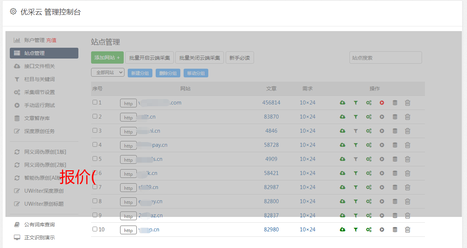Screen dimensions: 467x248
Task: Open the gears settings icon in row 4
Action: click(369, 145)
